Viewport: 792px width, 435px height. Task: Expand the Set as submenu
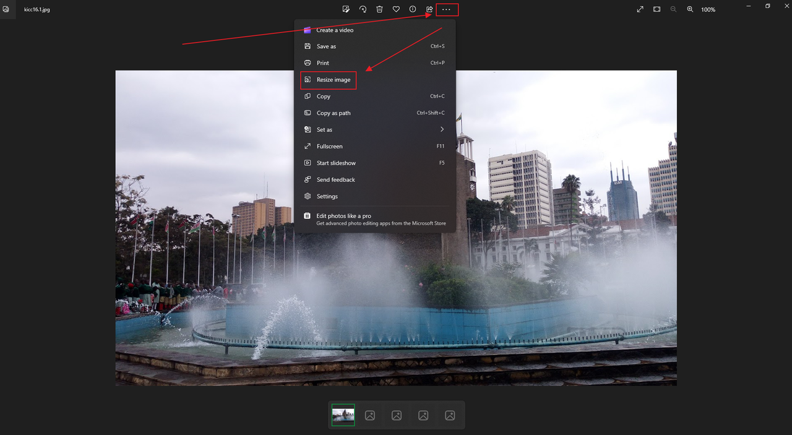pos(375,130)
